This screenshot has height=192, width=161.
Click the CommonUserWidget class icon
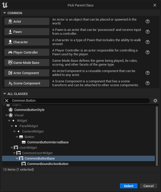tap(19, 153)
